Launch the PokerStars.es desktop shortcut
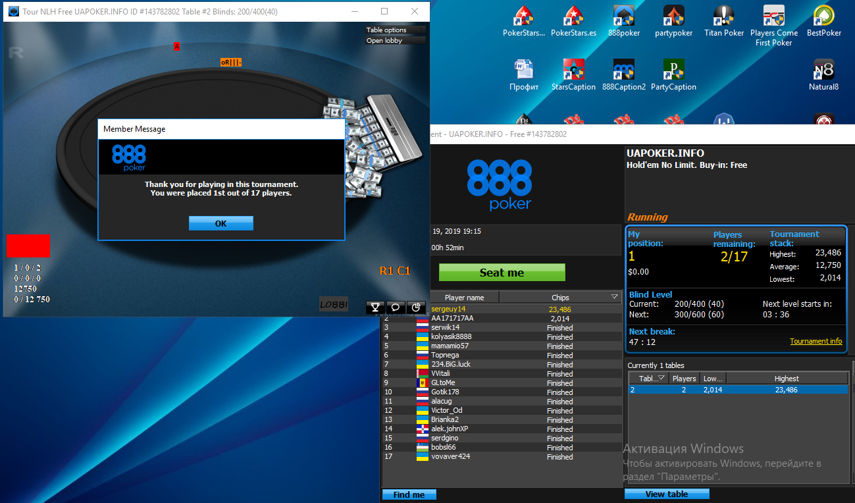The height and width of the screenshot is (503, 855). [573, 21]
